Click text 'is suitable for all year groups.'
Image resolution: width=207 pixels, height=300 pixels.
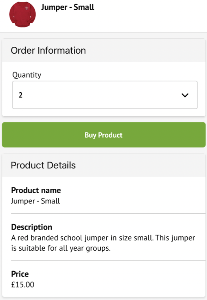coord(61,249)
